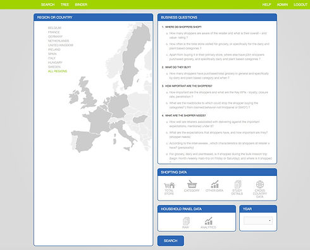The image size is (310, 250).
Task: Select question about bulk mission trip shopping
Action: pos(221,156)
